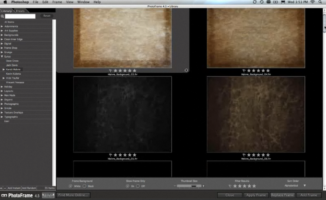Image resolution: width=326 pixels, height=200 pixels.
Task: Open Spotlight search in the menu bar
Action: (x=320, y=2)
